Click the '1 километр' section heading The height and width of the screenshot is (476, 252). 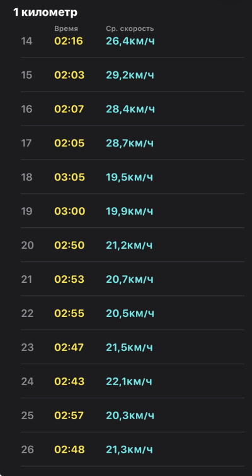[45, 12]
